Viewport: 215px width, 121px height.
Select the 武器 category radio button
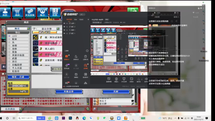[9, 58]
